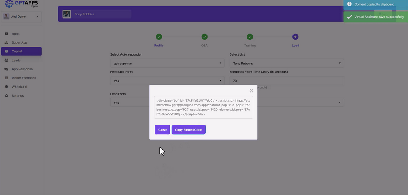The height and width of the screenshot is (195, 408).
Task: Switch to the Q&A step
Action: [x=204, y=37]
